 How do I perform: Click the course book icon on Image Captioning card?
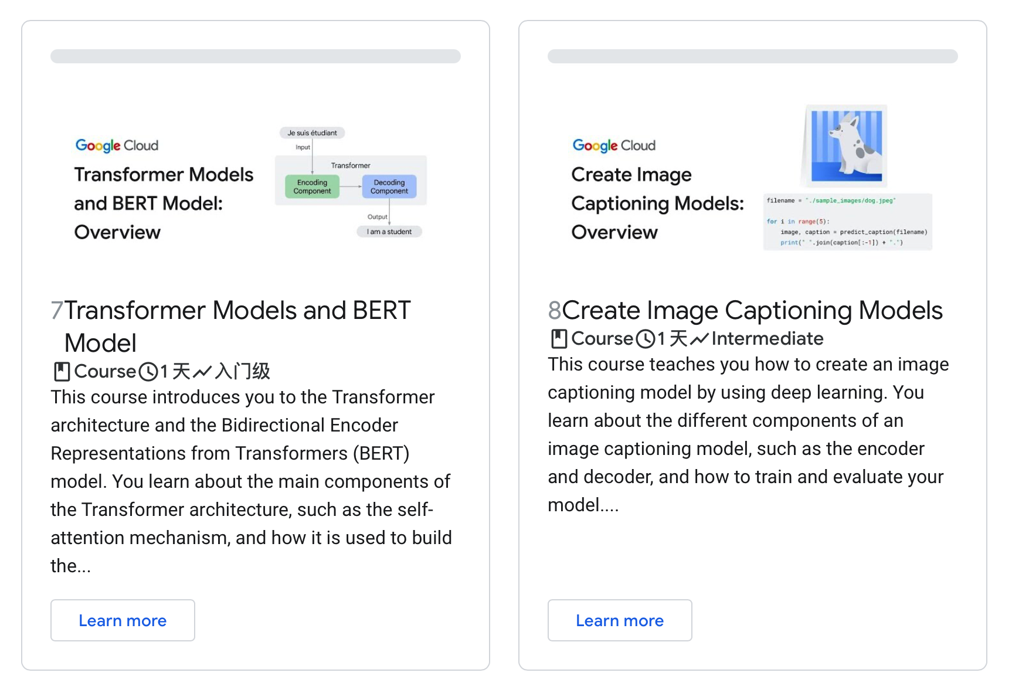559,338
